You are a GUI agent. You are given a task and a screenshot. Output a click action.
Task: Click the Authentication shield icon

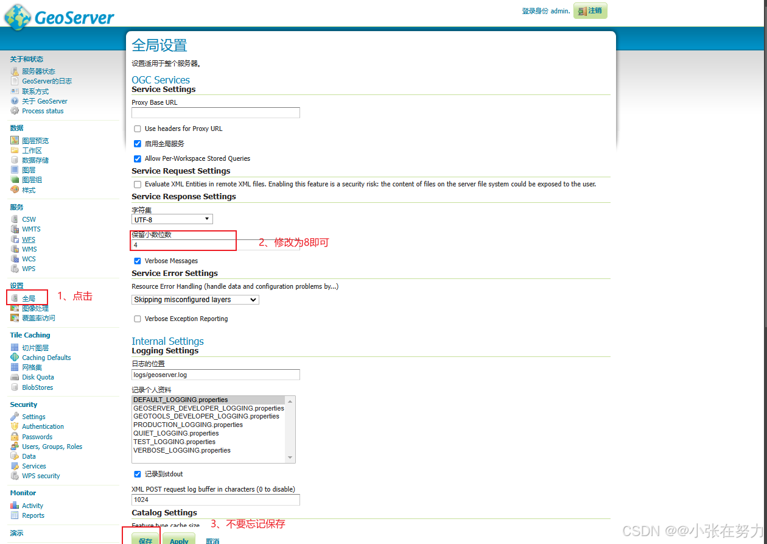(x=15, y=426)
